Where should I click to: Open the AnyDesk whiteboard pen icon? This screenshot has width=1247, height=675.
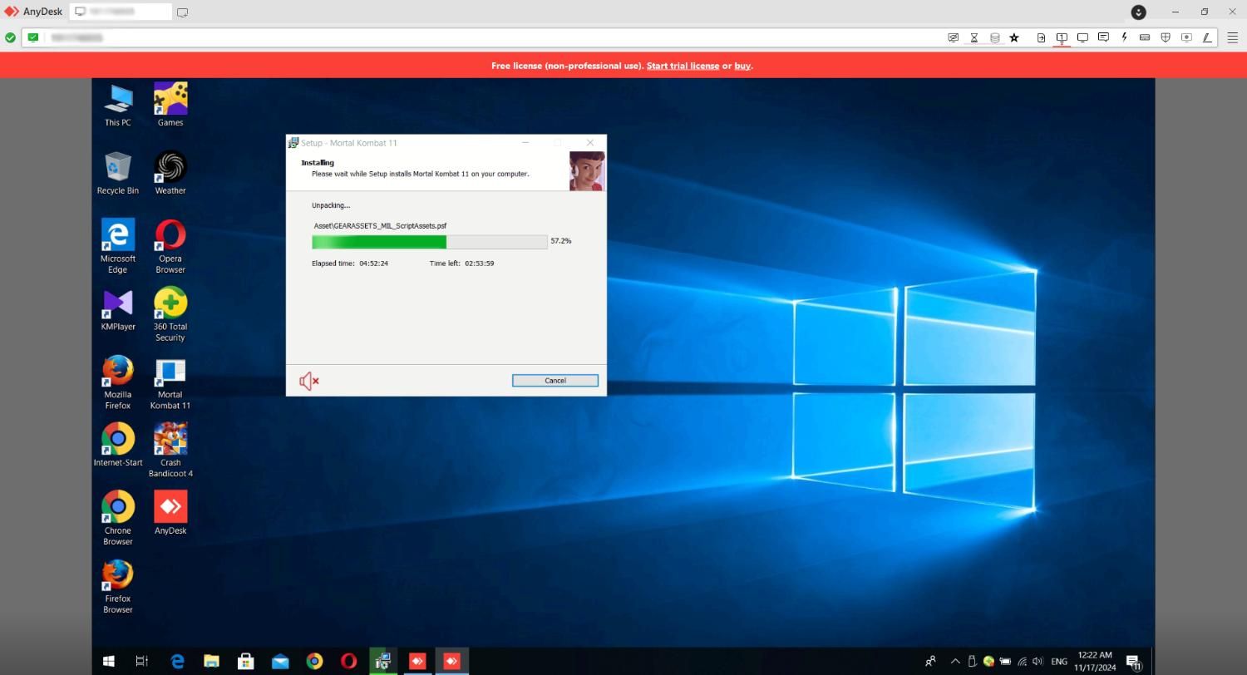pyautogui.click(x=1207, y=37)
